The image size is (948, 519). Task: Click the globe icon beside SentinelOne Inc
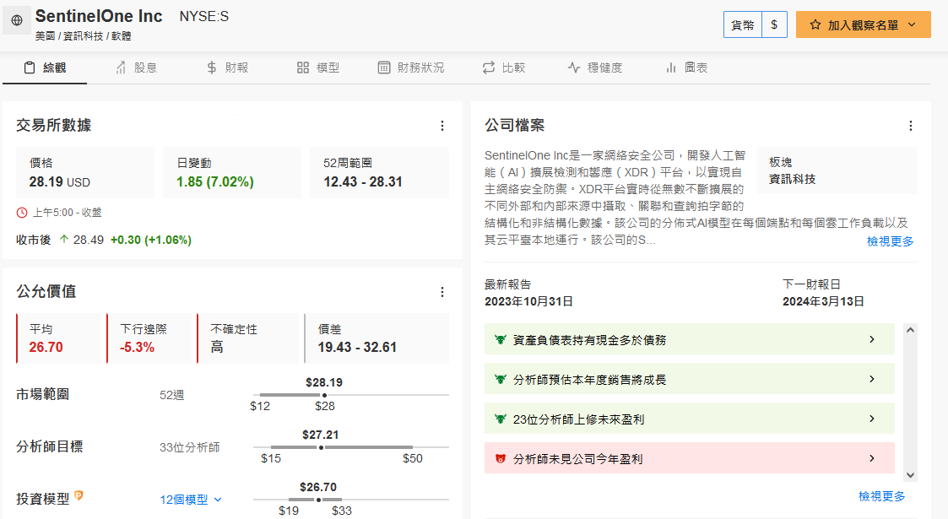pyautogui.click(x=17, y=20)
